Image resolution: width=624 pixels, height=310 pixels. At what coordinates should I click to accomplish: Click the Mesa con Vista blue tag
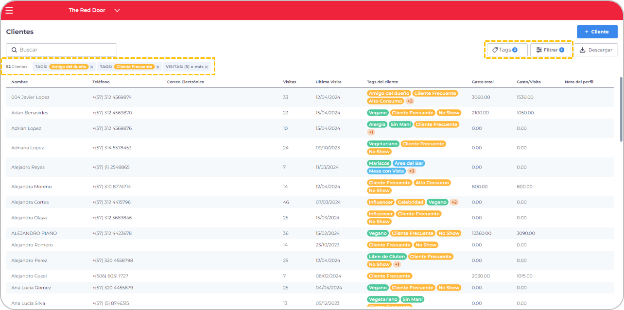386,171
